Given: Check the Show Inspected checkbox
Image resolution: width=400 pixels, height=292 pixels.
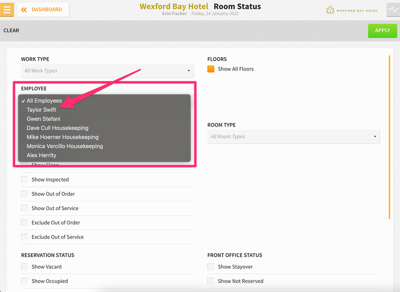Looking at the screenshot, I should pos(24,180).
